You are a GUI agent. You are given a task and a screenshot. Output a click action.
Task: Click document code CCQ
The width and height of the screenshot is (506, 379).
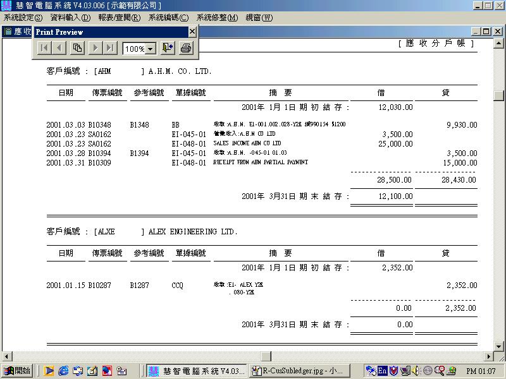tap(177, 286)
